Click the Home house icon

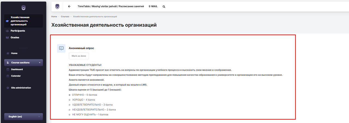tap(8, 53)
